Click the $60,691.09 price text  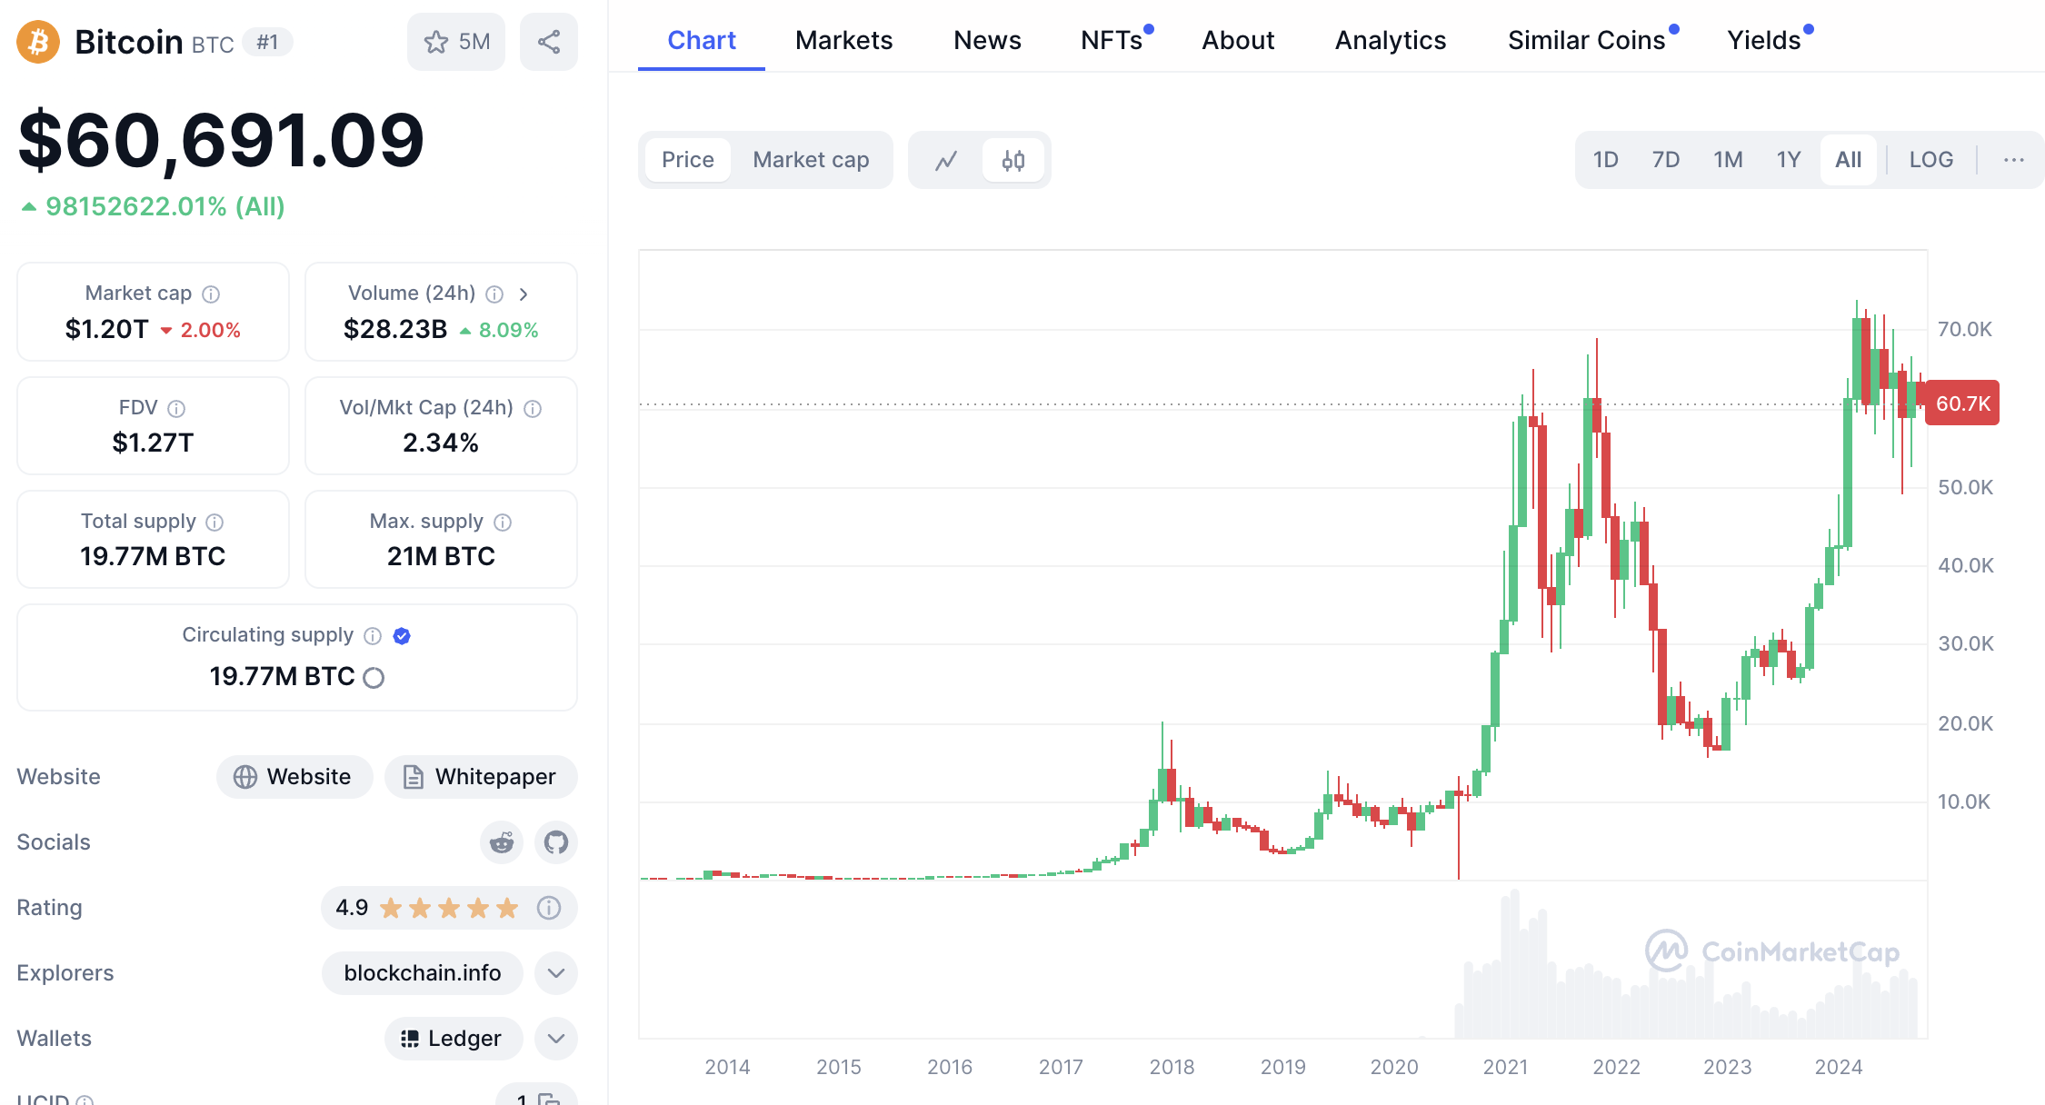[221, 141]
